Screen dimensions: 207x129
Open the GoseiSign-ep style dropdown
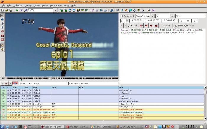tap(152, 16)
